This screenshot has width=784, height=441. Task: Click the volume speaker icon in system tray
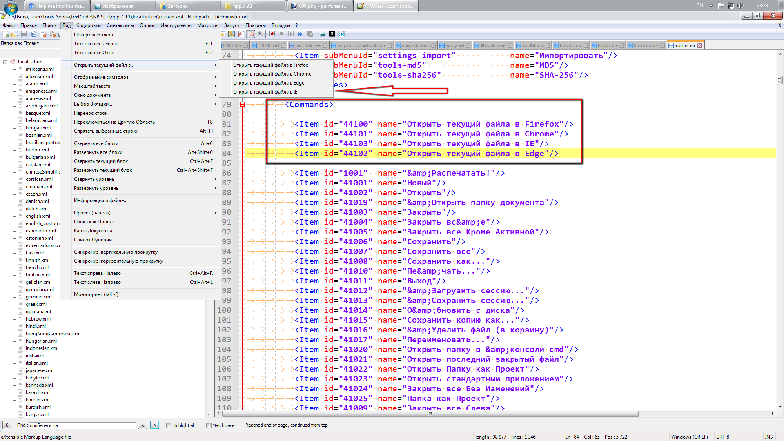pos(741,6)
